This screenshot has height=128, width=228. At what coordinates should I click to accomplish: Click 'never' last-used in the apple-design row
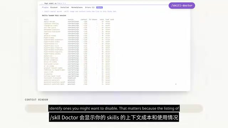108,21
